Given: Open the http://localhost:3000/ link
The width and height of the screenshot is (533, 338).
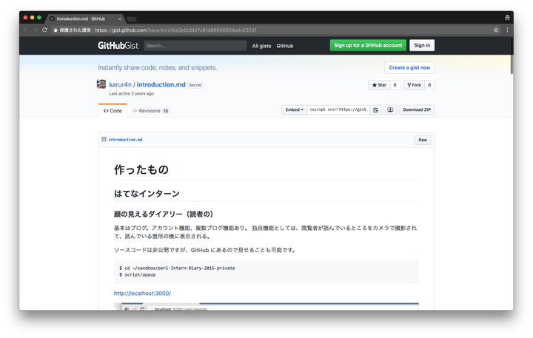Looking at the screenshot, I should 142,293.
